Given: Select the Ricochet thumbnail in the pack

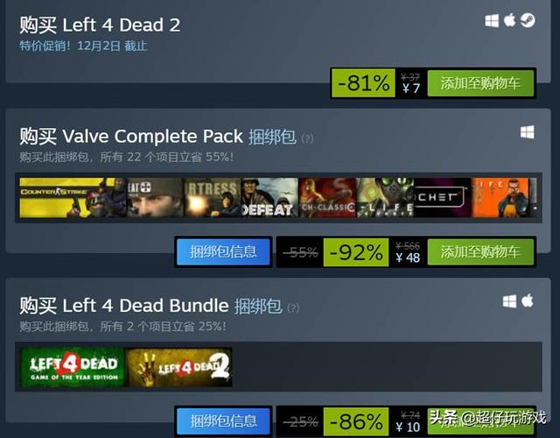Looking at the screenshot, I should pyautogui.click(x=443, y=198).
